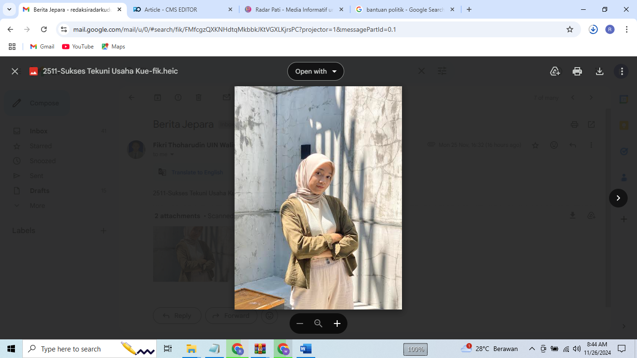The width and height of the screenshot is (637, 358).
Task: Close the image preview overlay
Action: 15,71
